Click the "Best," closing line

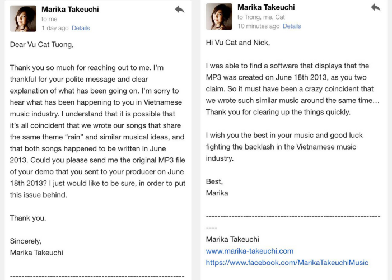(214, 181)
